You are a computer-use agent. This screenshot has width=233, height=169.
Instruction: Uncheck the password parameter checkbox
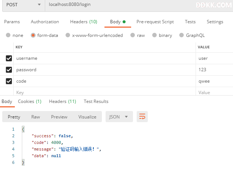9,70
